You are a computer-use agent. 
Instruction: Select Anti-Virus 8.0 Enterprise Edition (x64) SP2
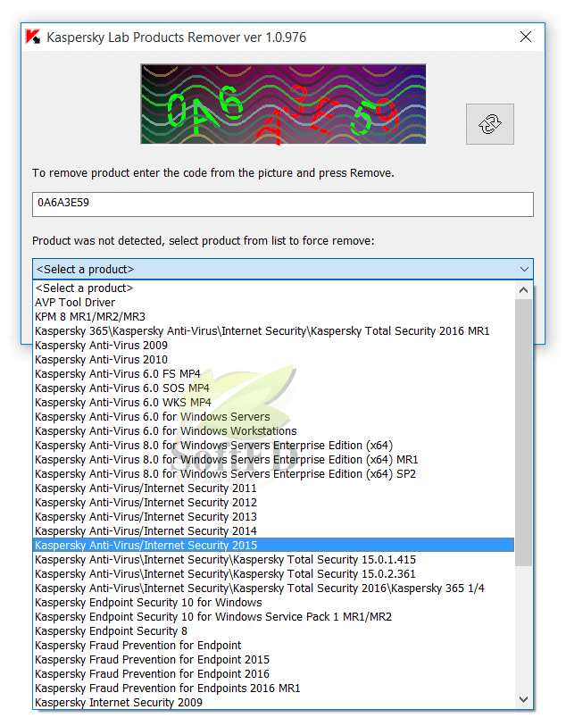tap(273, 474)
